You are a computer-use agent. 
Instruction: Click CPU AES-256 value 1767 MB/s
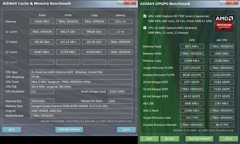(x=222, y=104)
